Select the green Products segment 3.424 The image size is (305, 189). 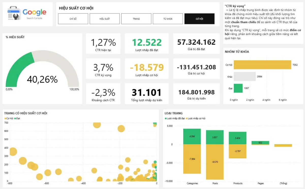[x=238, y=138]
